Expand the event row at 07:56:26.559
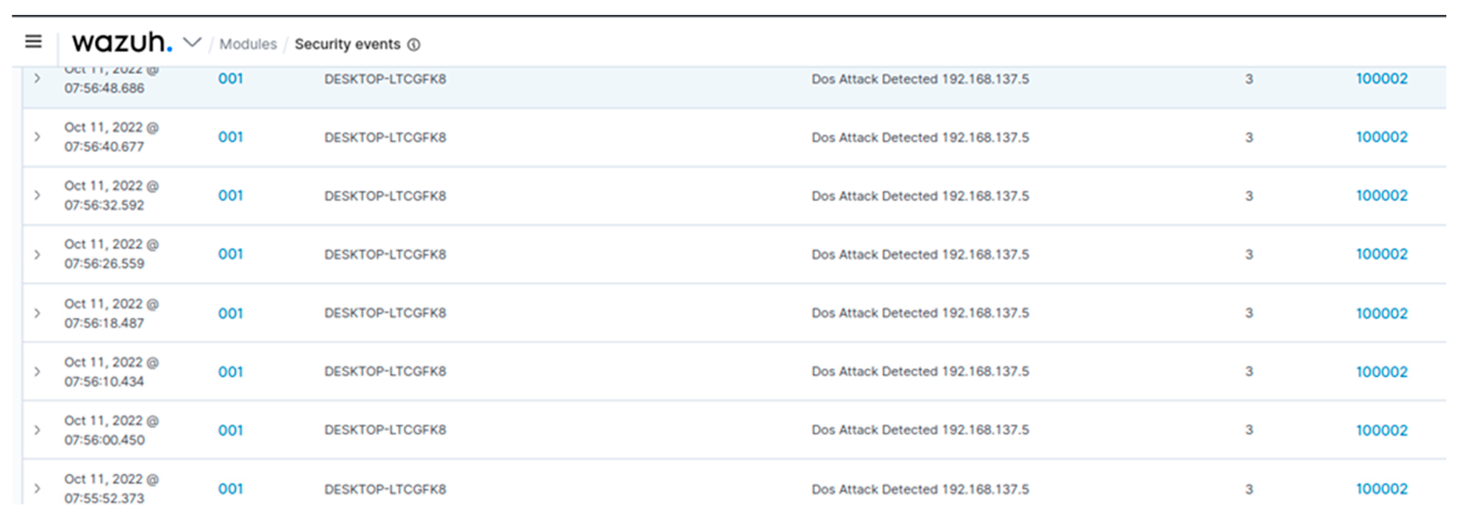Screen dimensions: 1463x518 pos(37,254)
